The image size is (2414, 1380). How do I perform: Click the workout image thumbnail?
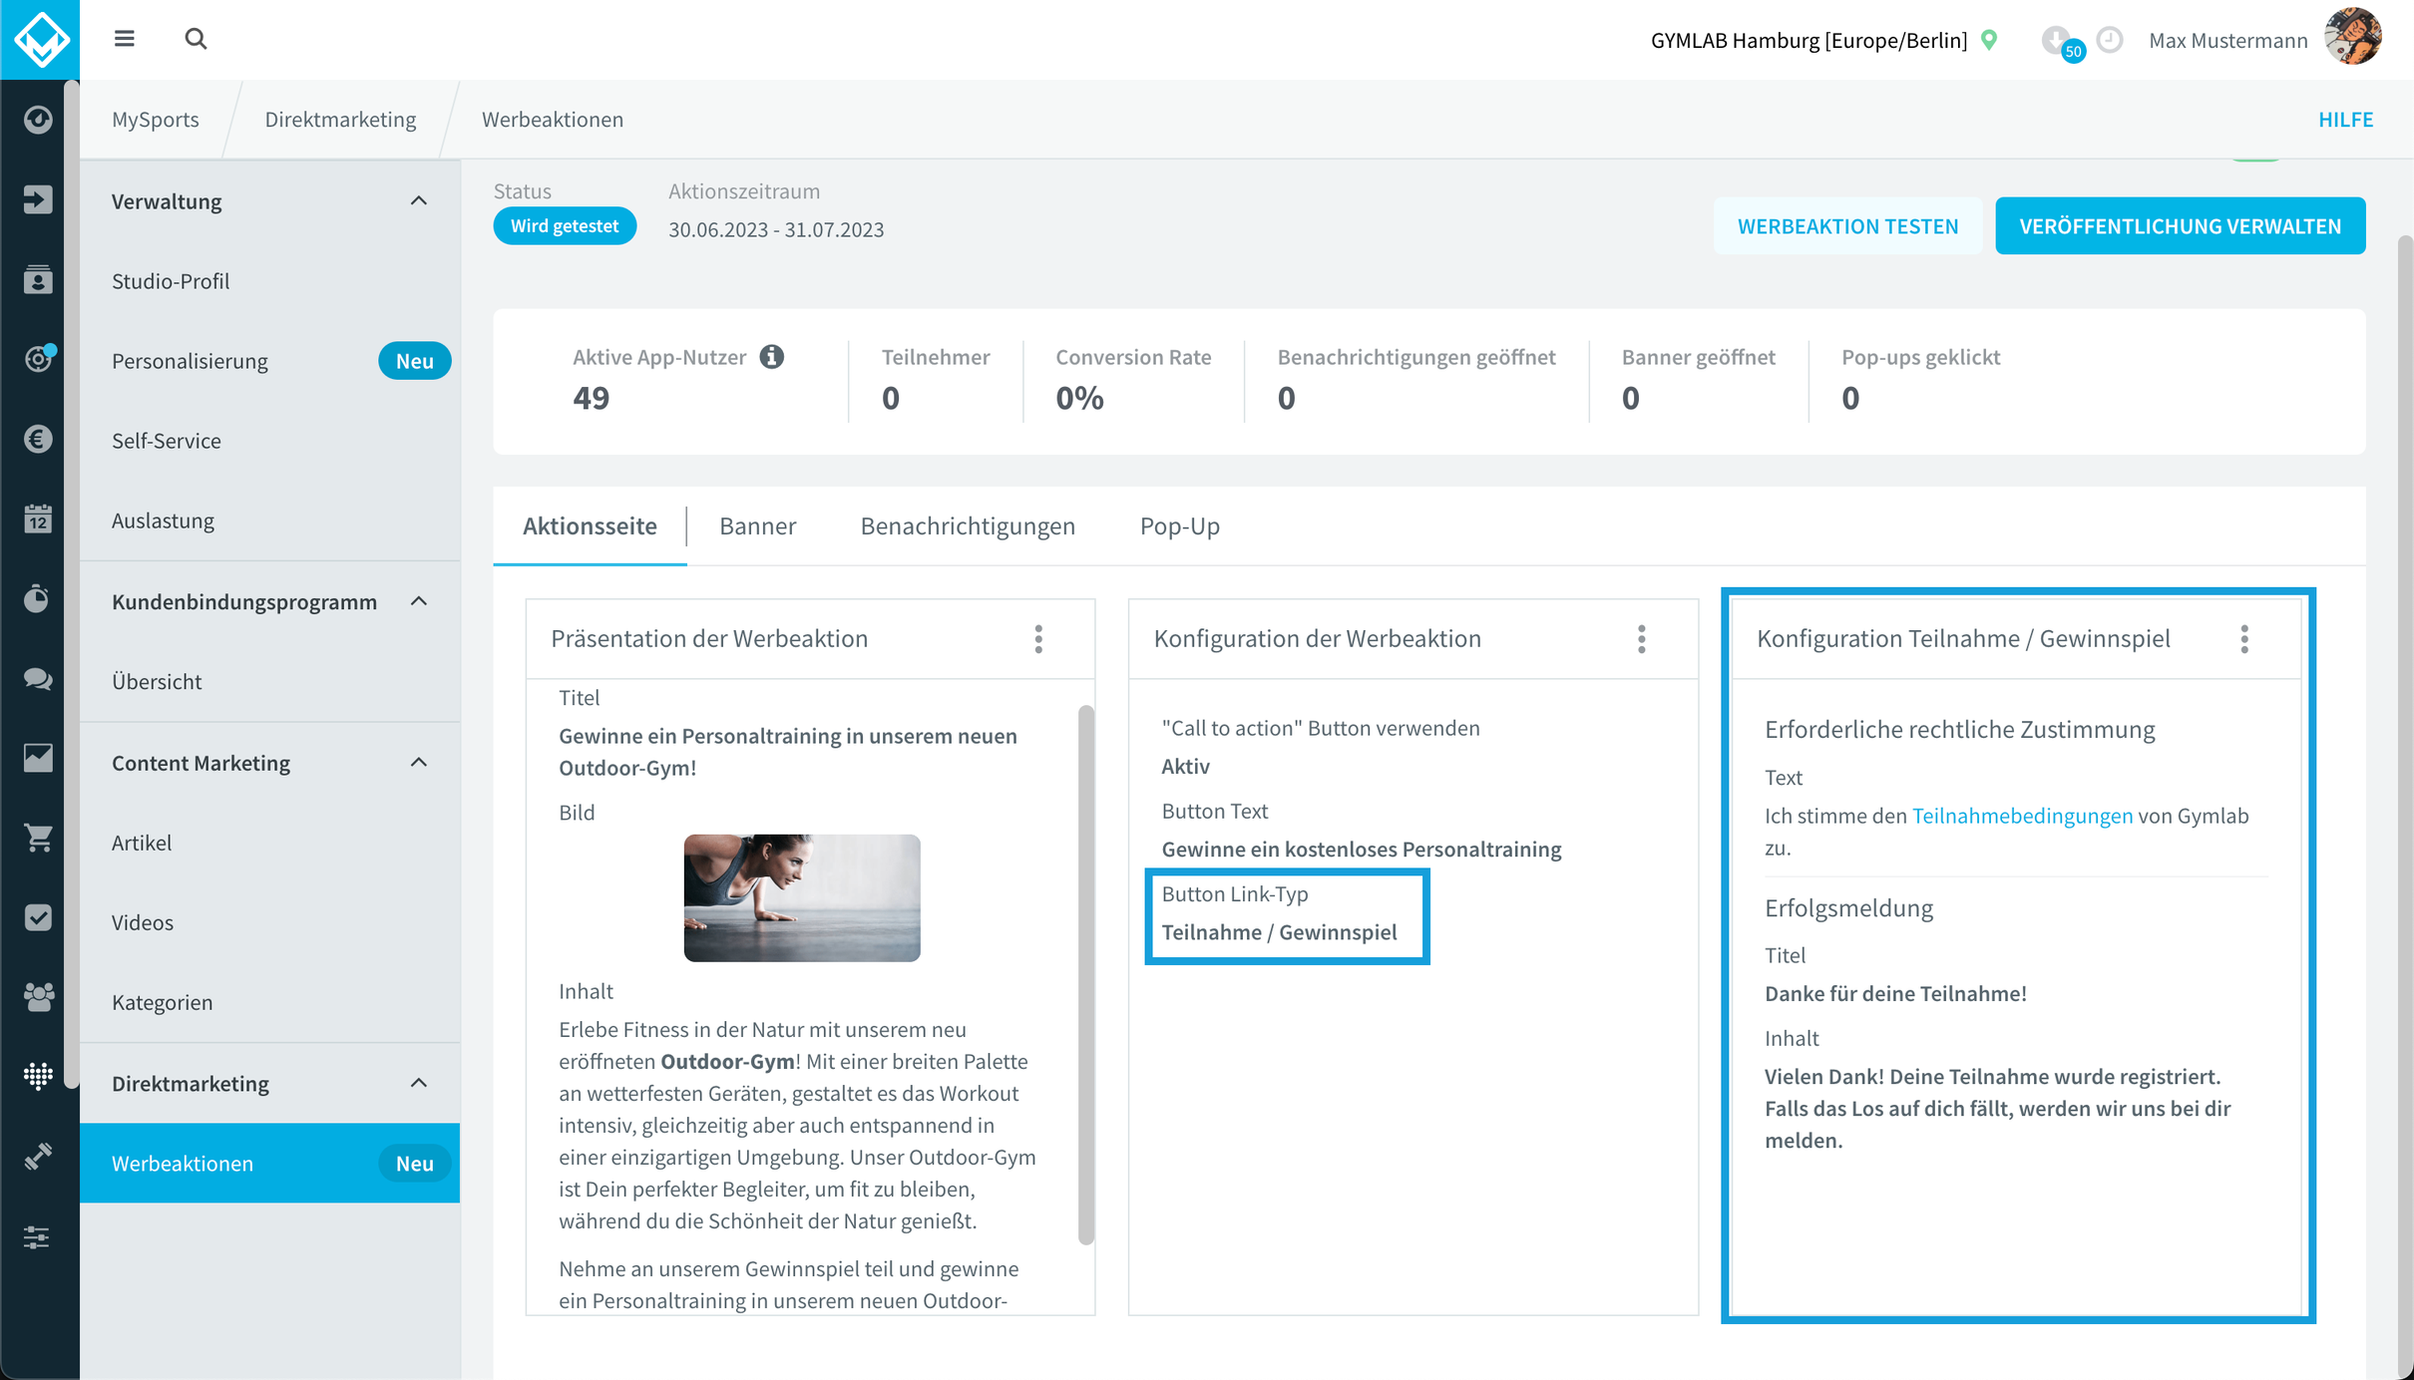point(802,897)
